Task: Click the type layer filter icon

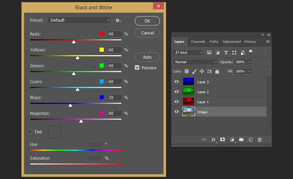Action: click(x=226, y=53)
